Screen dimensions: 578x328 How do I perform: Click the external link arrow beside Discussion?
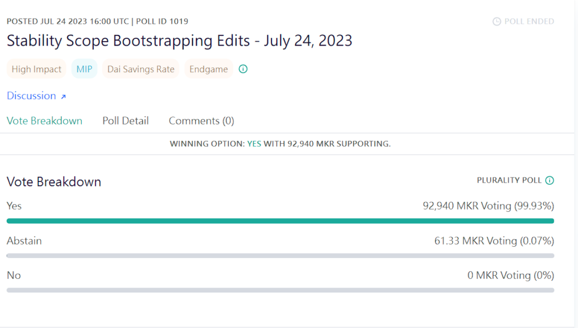point(63,97)
